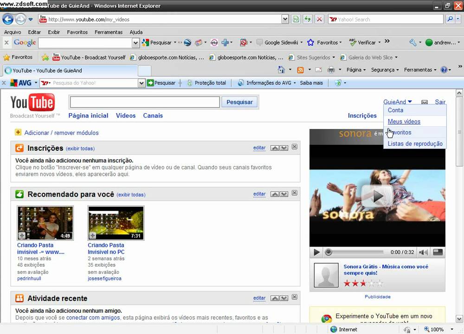Screen dimensions: 464x334
Task: Move Recomendado para você module down
Action: (x=284, y=194)
